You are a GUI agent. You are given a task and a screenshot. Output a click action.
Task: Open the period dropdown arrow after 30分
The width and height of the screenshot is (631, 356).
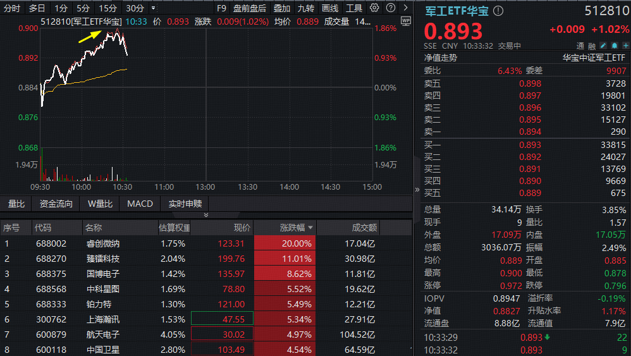153,8
